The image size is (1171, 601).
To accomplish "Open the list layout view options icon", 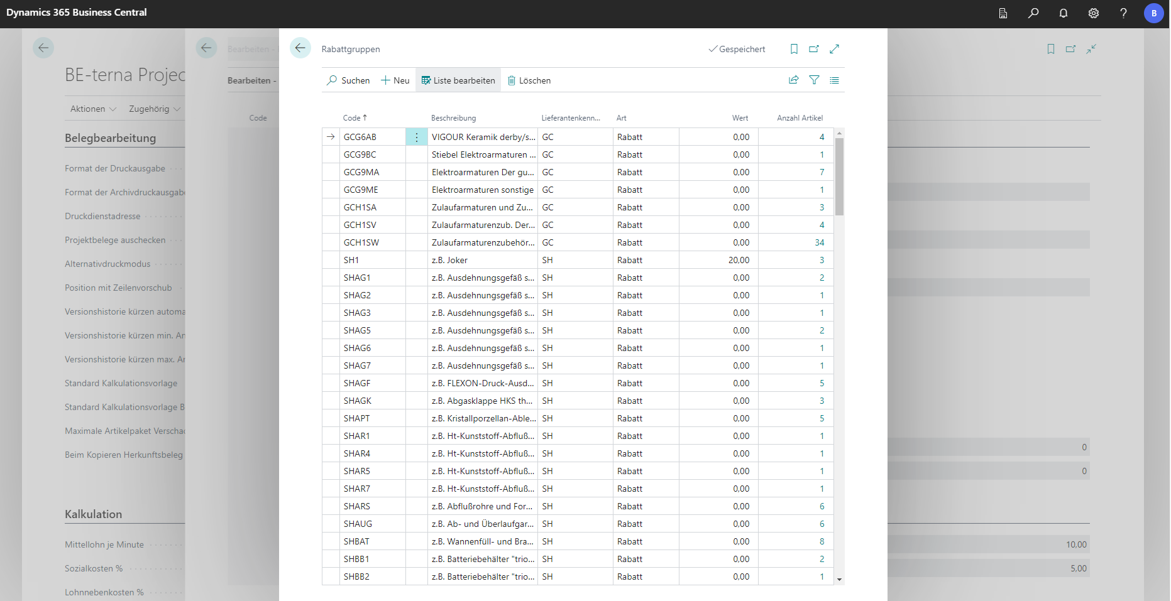I will click(x=834, y=80).
